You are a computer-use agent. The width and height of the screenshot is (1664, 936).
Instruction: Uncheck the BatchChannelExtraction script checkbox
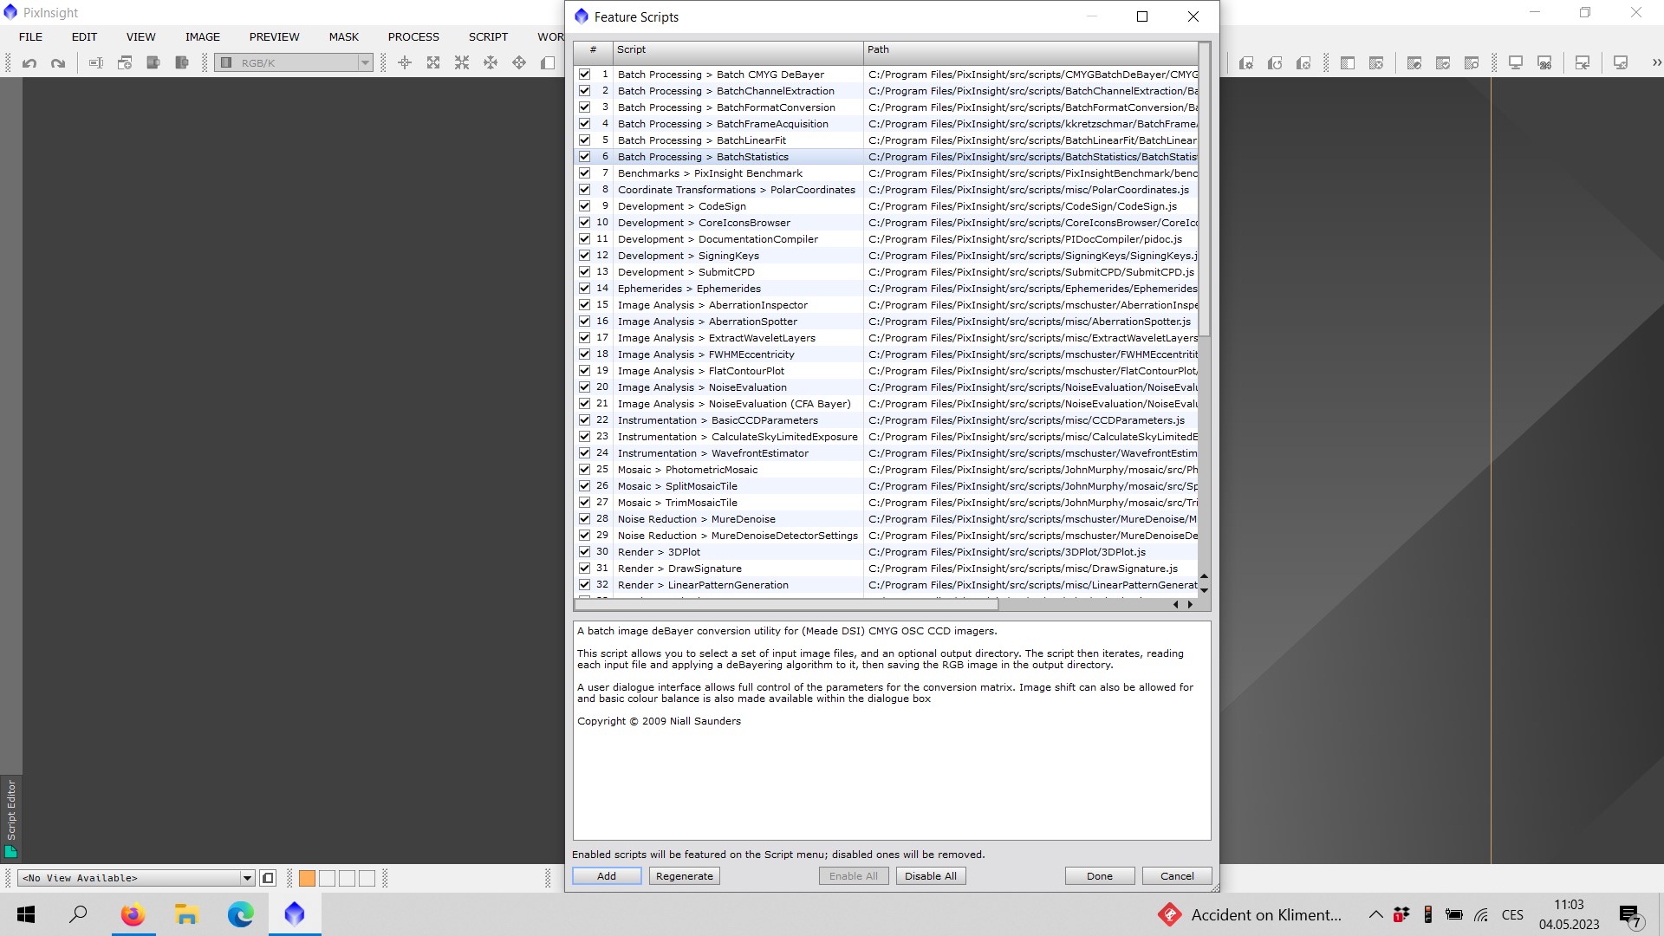(x=585, y=91)
